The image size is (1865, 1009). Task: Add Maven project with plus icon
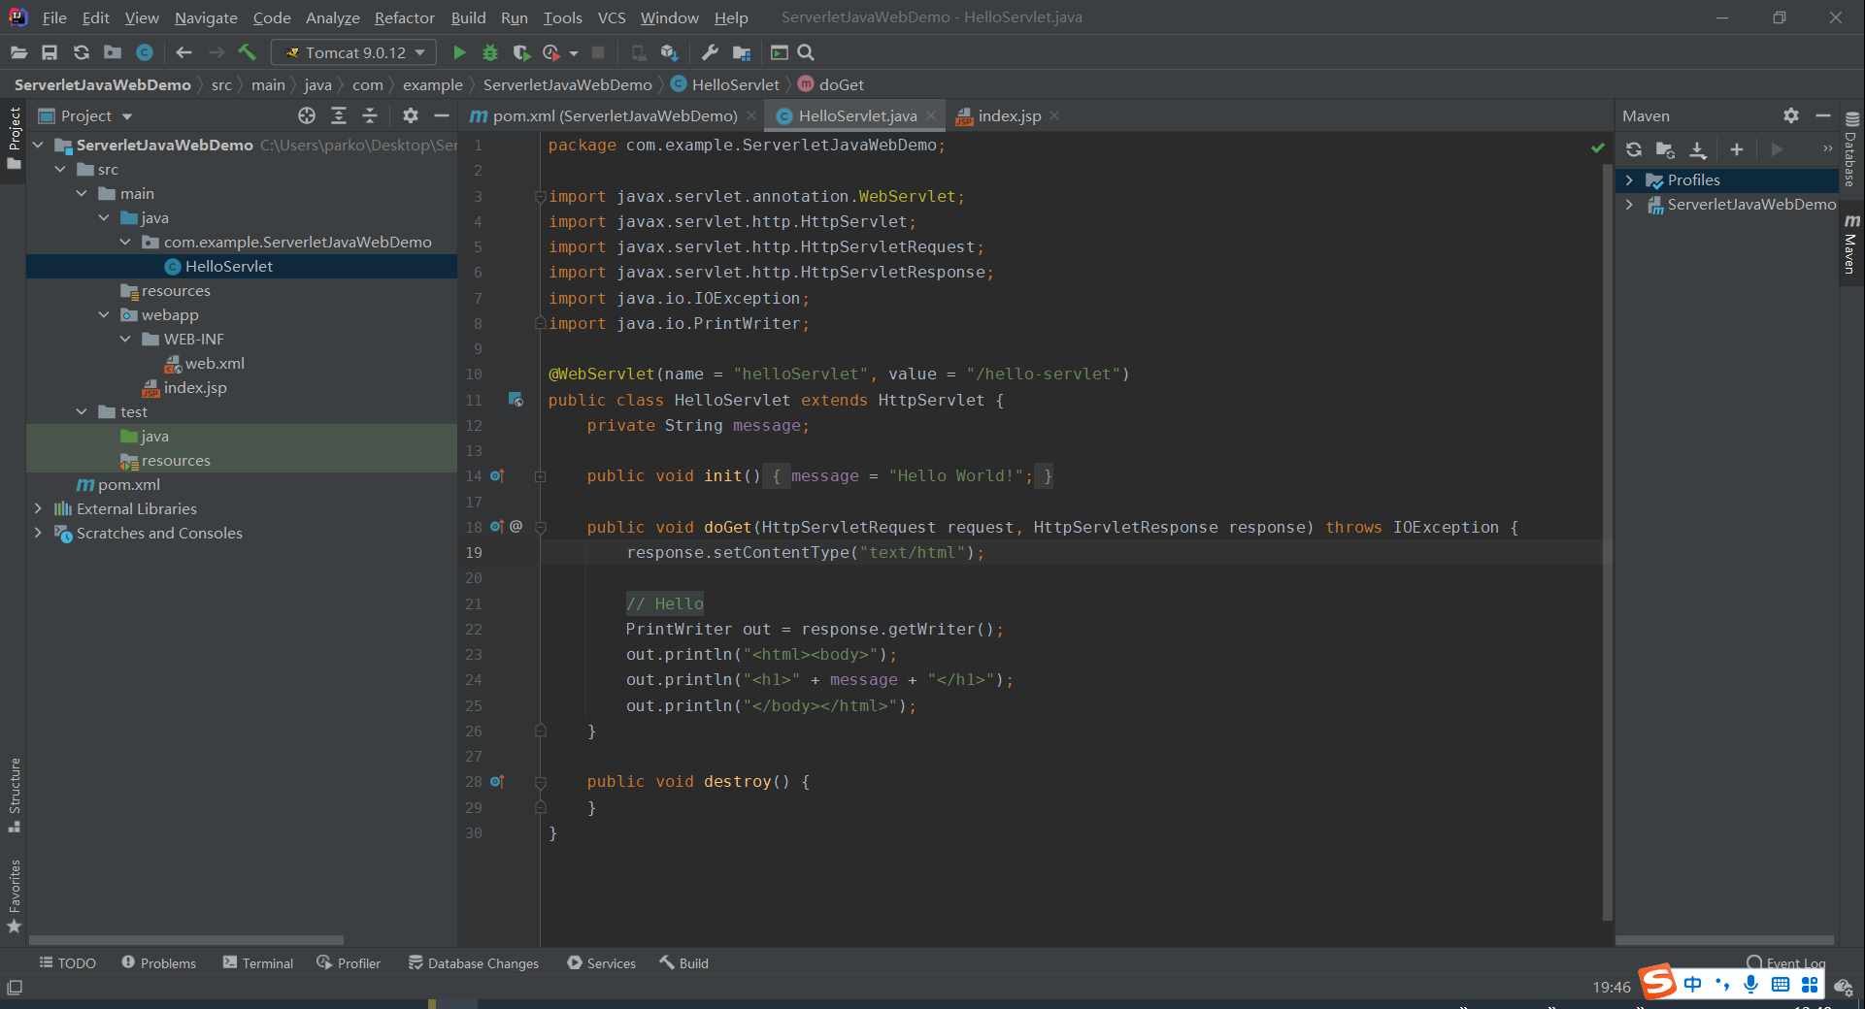[1737, 149]
